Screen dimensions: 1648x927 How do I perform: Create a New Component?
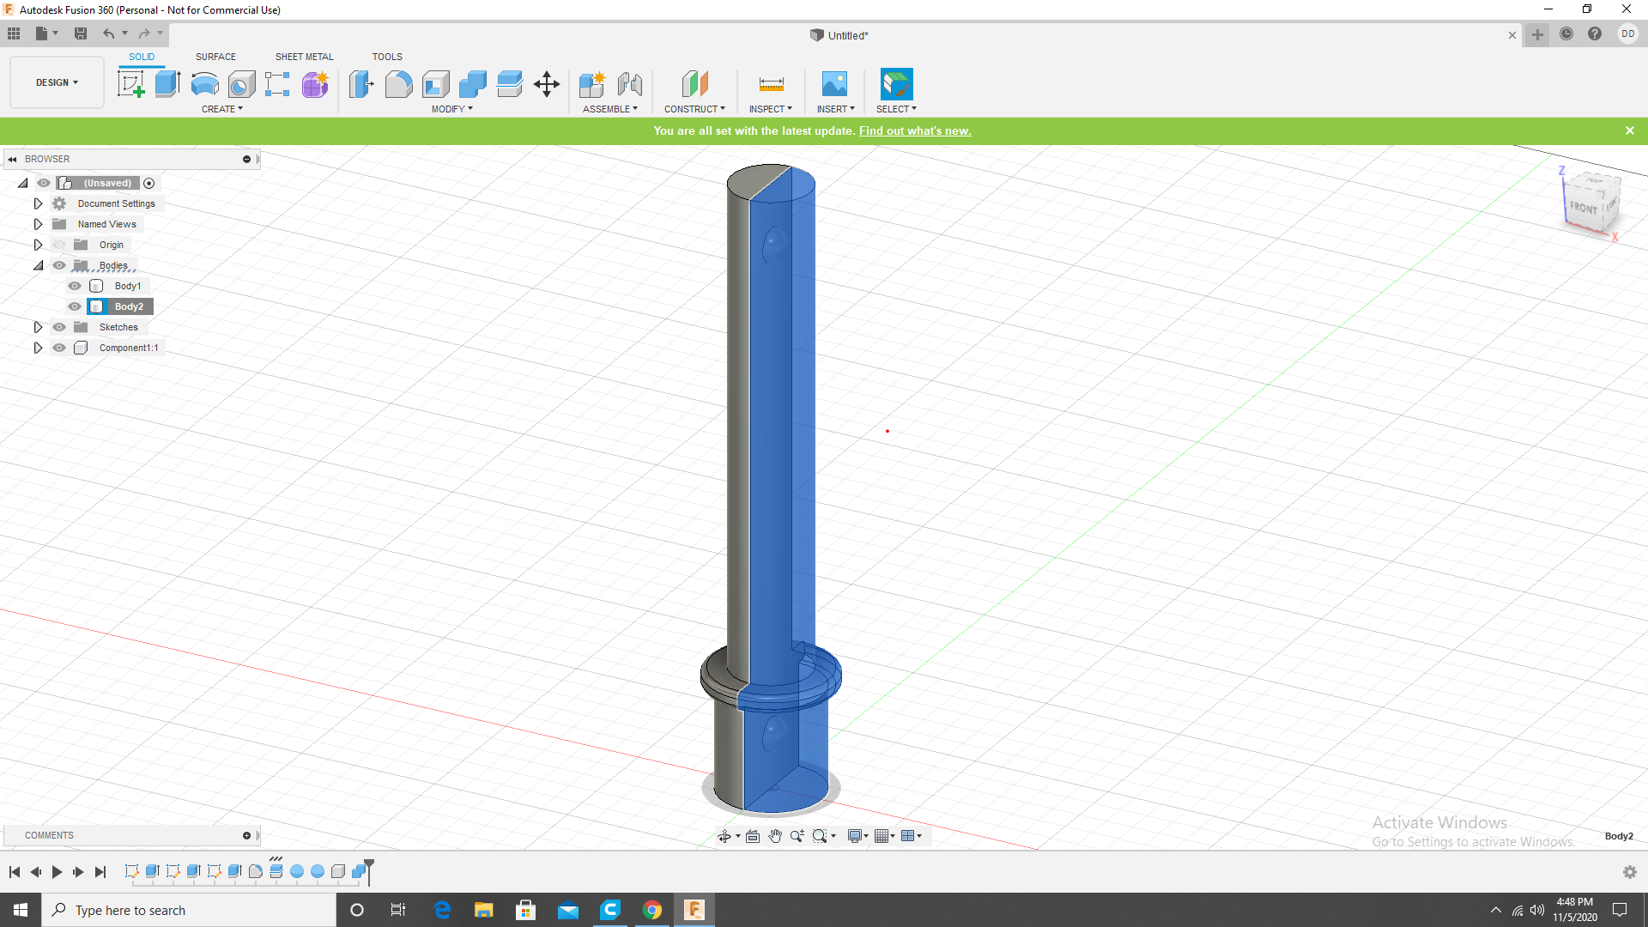point(592,84)
